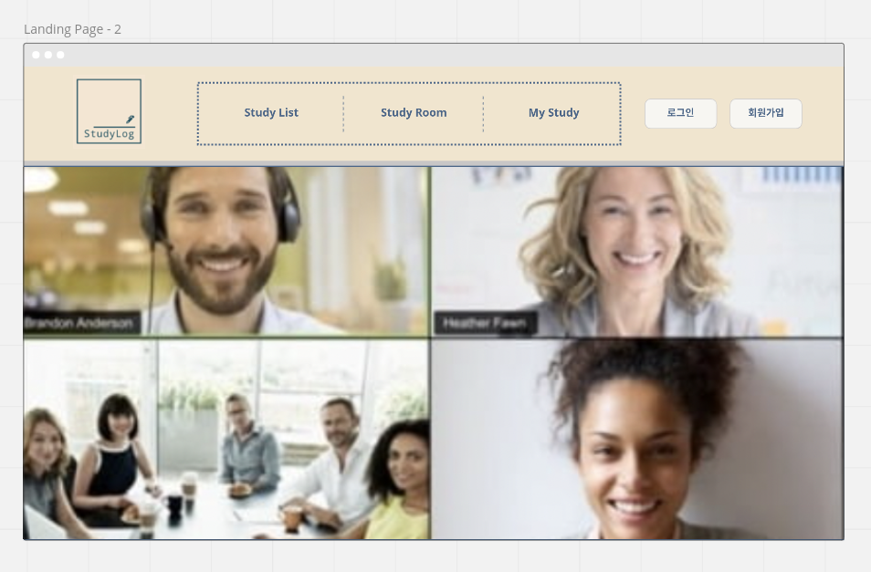Image resolution: width=871 pixels, height=572 pixels.
Task: Open the Study List menu item
Action: click(271, 112)
